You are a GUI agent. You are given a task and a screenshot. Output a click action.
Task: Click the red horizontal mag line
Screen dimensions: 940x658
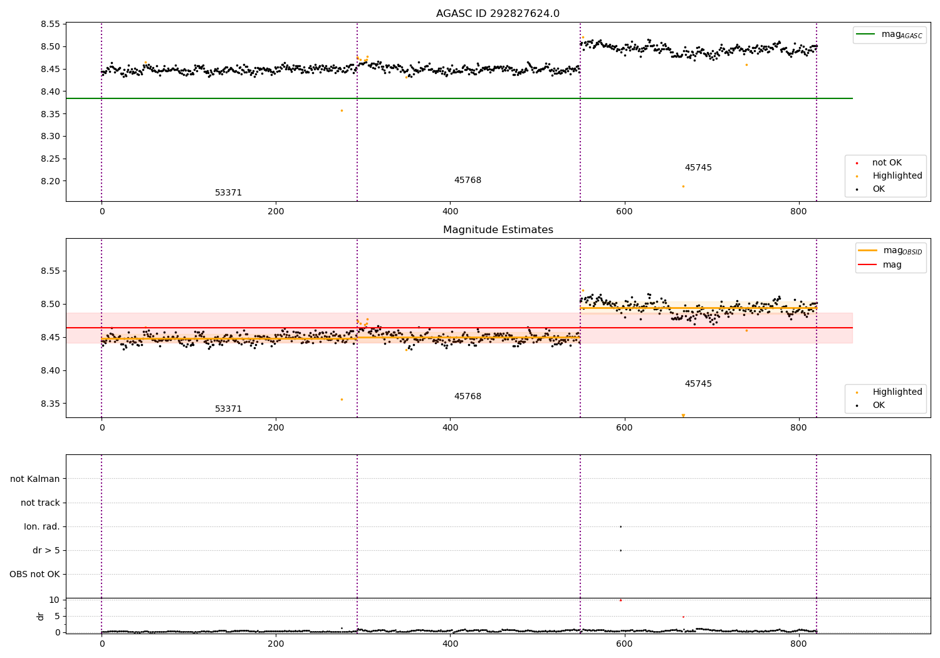[x=459, y=328]
